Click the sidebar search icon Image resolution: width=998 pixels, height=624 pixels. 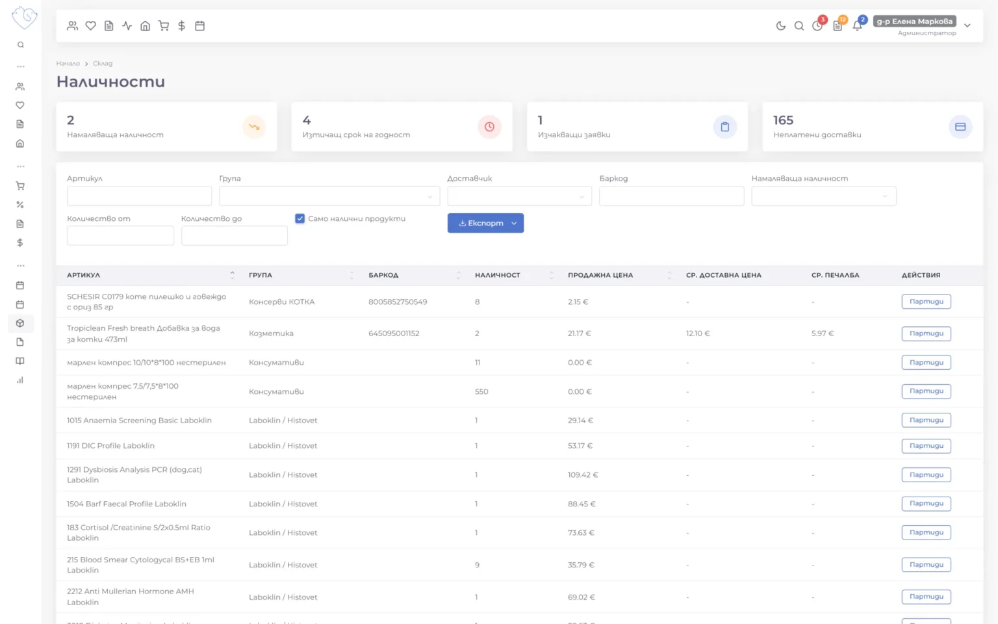(21, 45)
